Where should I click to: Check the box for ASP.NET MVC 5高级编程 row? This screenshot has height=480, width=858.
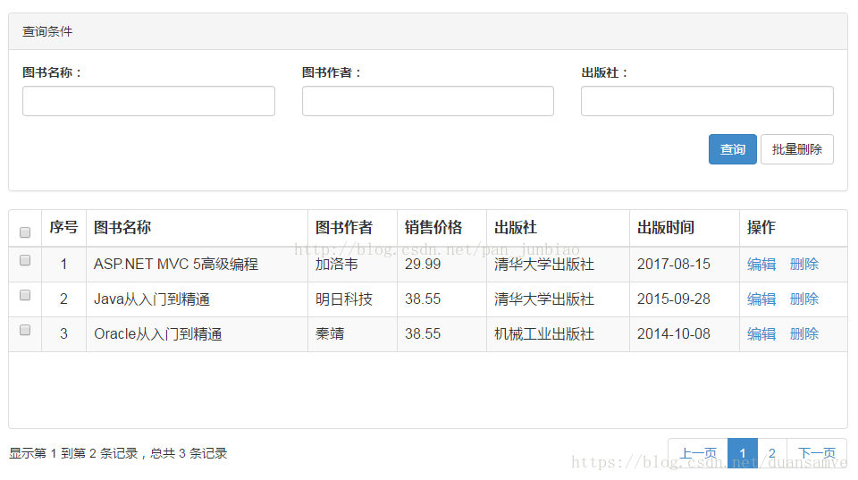coord(25,260)
